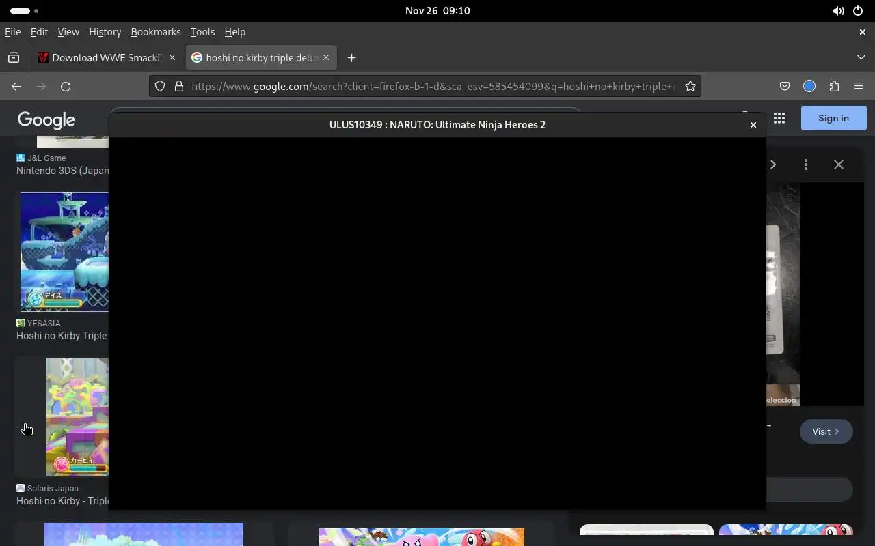
Task: Open the Google apps grid icon
Action: (779, 118)
